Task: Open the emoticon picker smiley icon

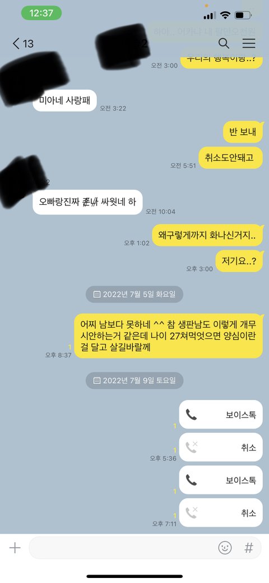Action: pos(225,548)
